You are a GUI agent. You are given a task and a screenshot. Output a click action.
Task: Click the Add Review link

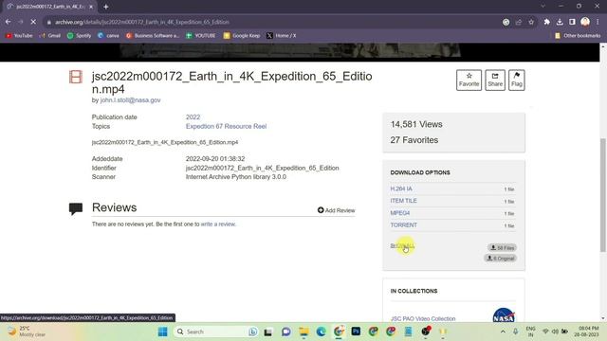(337, 210)
